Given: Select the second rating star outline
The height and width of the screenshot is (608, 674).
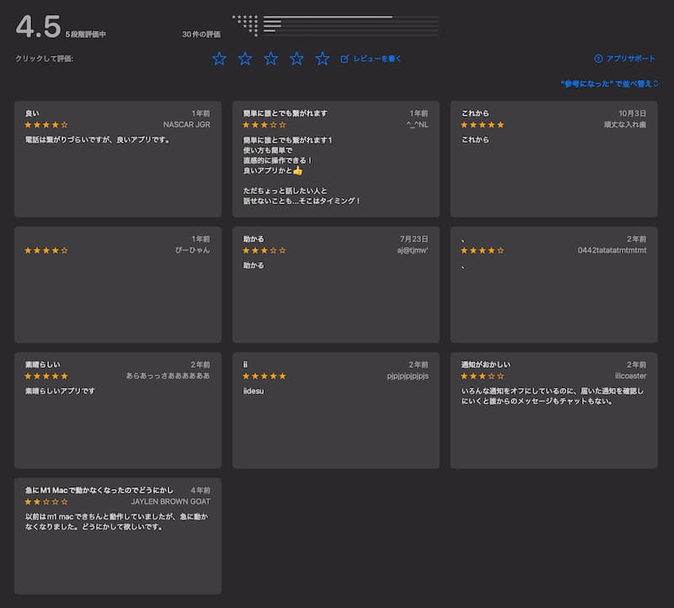Looking at the screenshot, I should tap(245, 58).
